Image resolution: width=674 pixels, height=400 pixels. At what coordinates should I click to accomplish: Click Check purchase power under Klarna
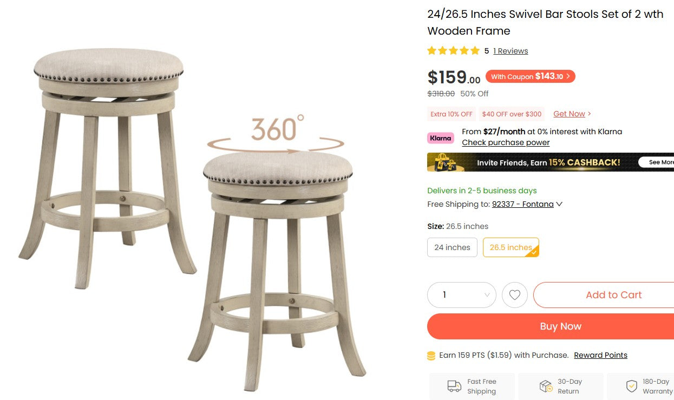[505, 142]
